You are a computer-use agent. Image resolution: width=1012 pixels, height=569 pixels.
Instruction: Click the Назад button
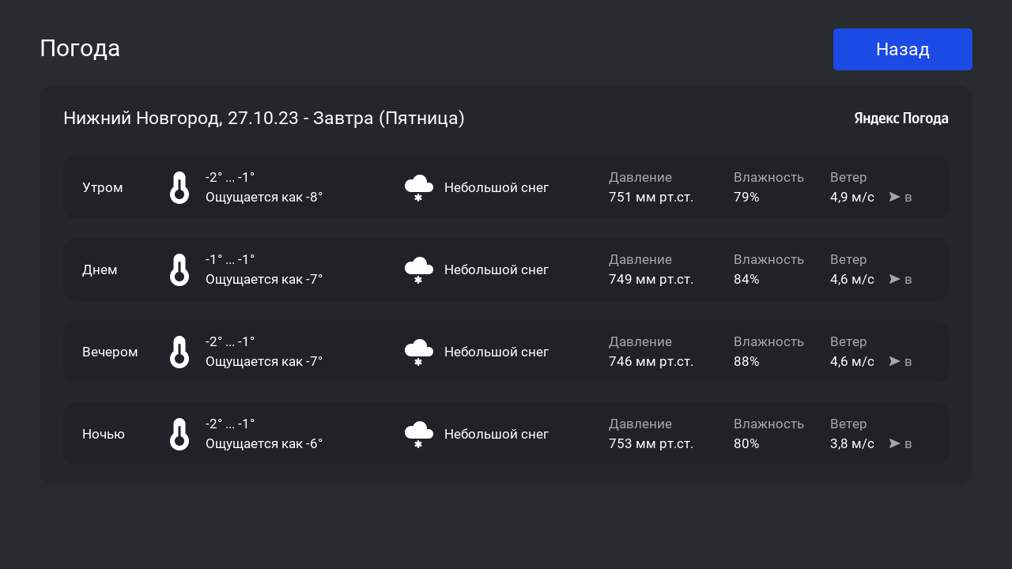click(902, 50)
